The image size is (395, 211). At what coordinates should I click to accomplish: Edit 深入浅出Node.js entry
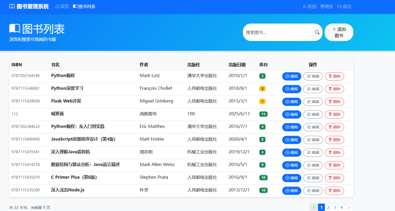[x=313, y=191]
